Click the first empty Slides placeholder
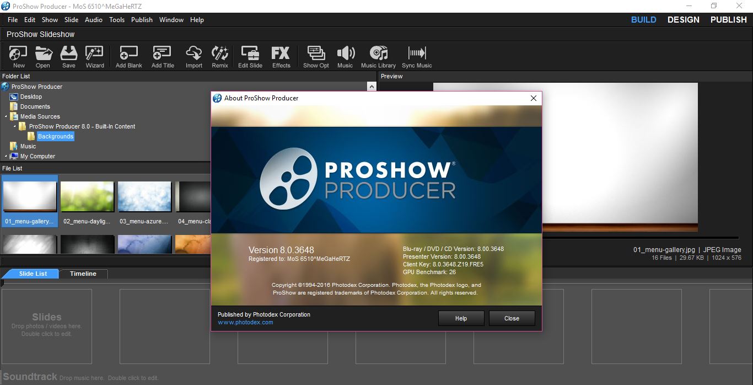The height and width of the screenshot is (385, 753). pos(47,326)
